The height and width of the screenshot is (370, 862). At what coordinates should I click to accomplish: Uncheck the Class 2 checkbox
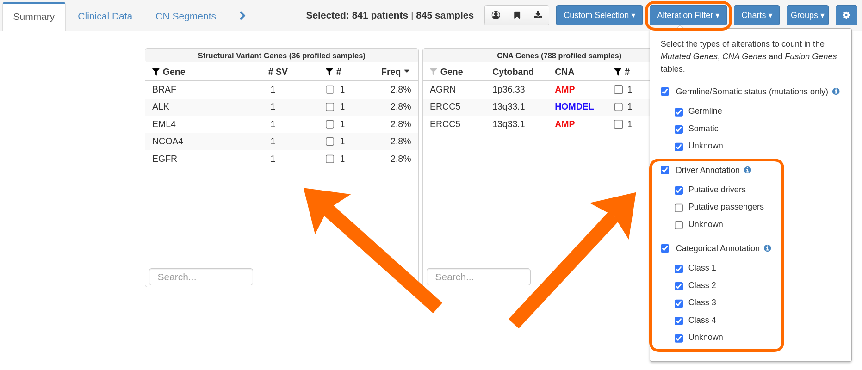[679, 286]
